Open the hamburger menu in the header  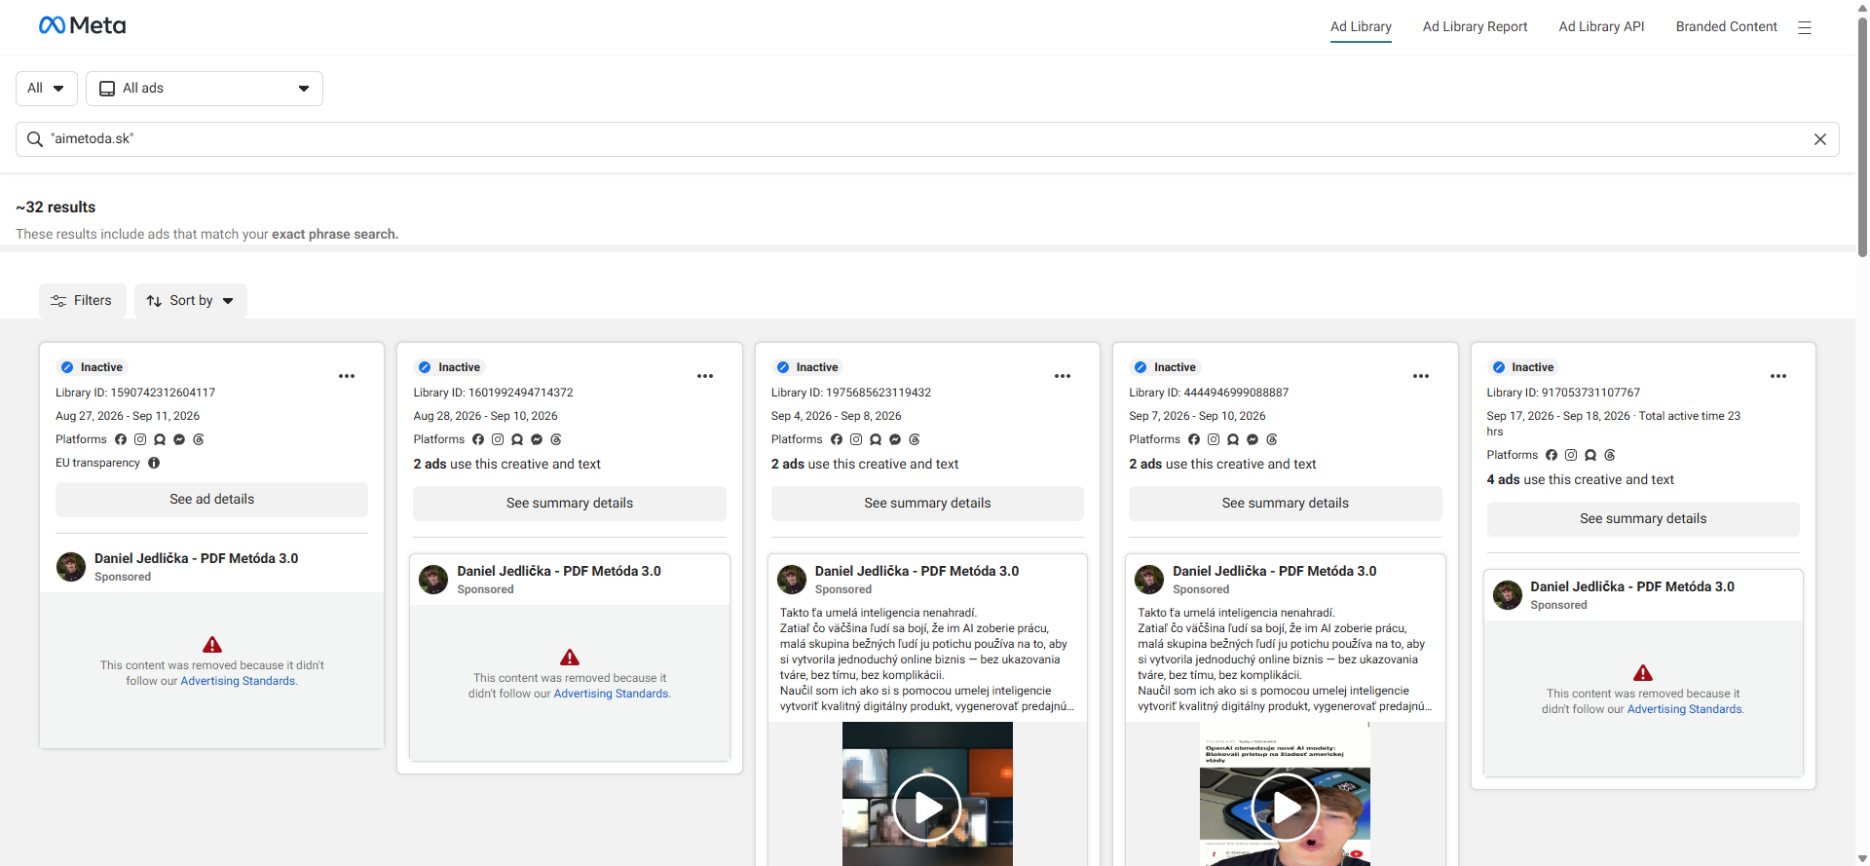click(x=1805, y=27)
